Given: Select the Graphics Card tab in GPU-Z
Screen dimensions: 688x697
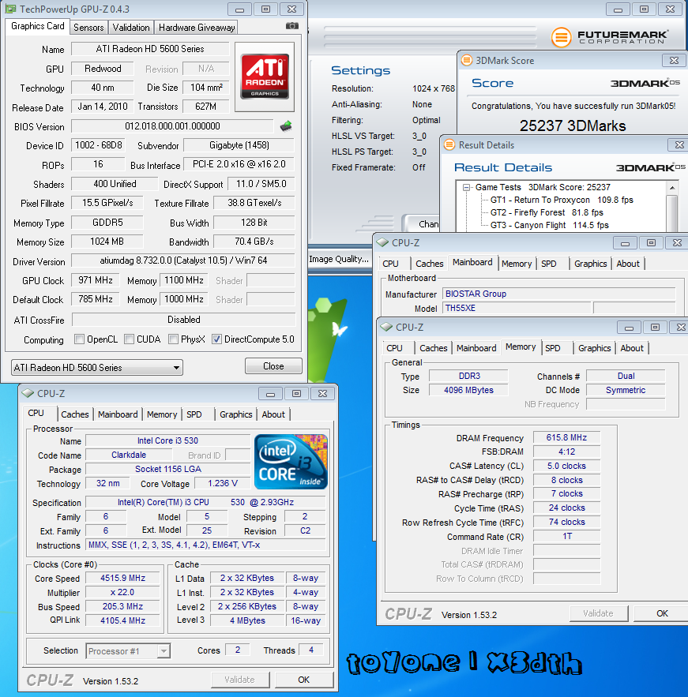Looking at the screenshot, I should (38, 26).
